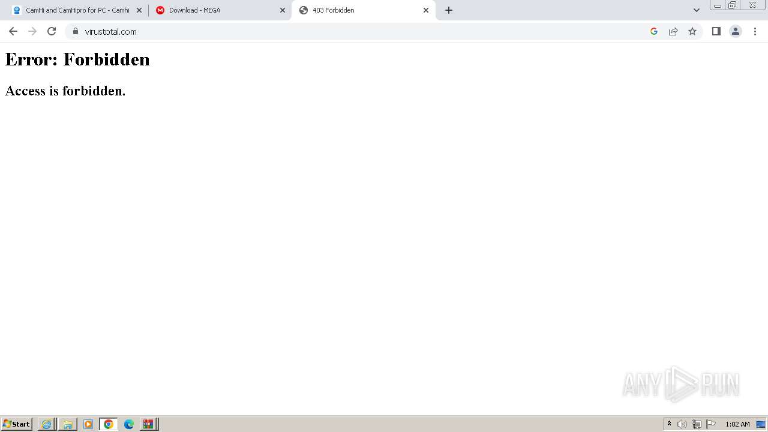Image resolution: width=768 pixels, height=432 pixels.
Task: Open the Chrome three-dot menu
Action: tap(755, 31)
